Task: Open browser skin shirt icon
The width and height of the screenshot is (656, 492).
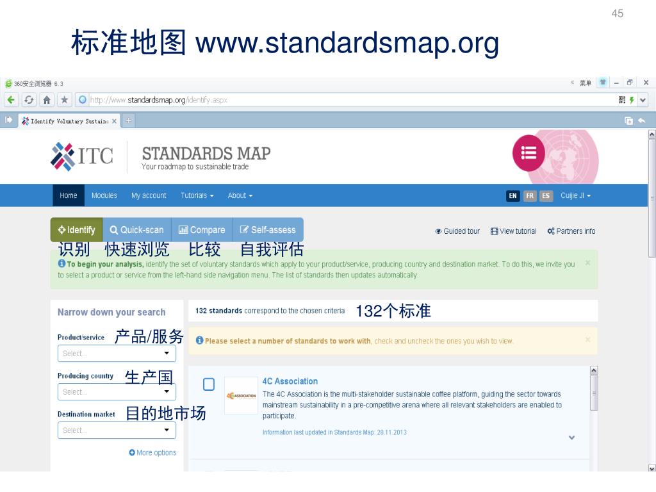Action: [603, 83]
